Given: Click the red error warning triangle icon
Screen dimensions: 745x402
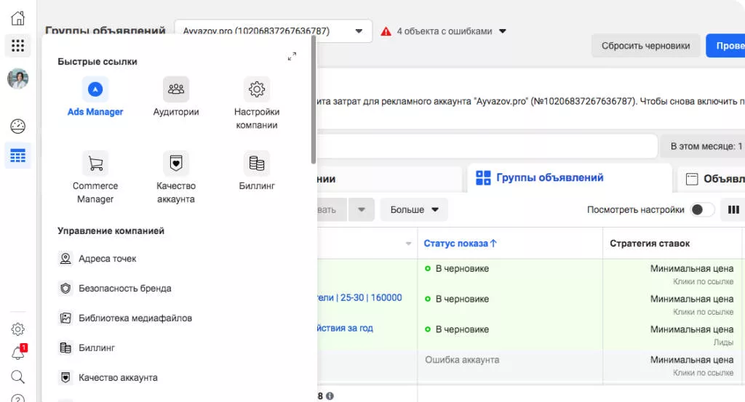Looking at the screenshot, I should point(386,31).
